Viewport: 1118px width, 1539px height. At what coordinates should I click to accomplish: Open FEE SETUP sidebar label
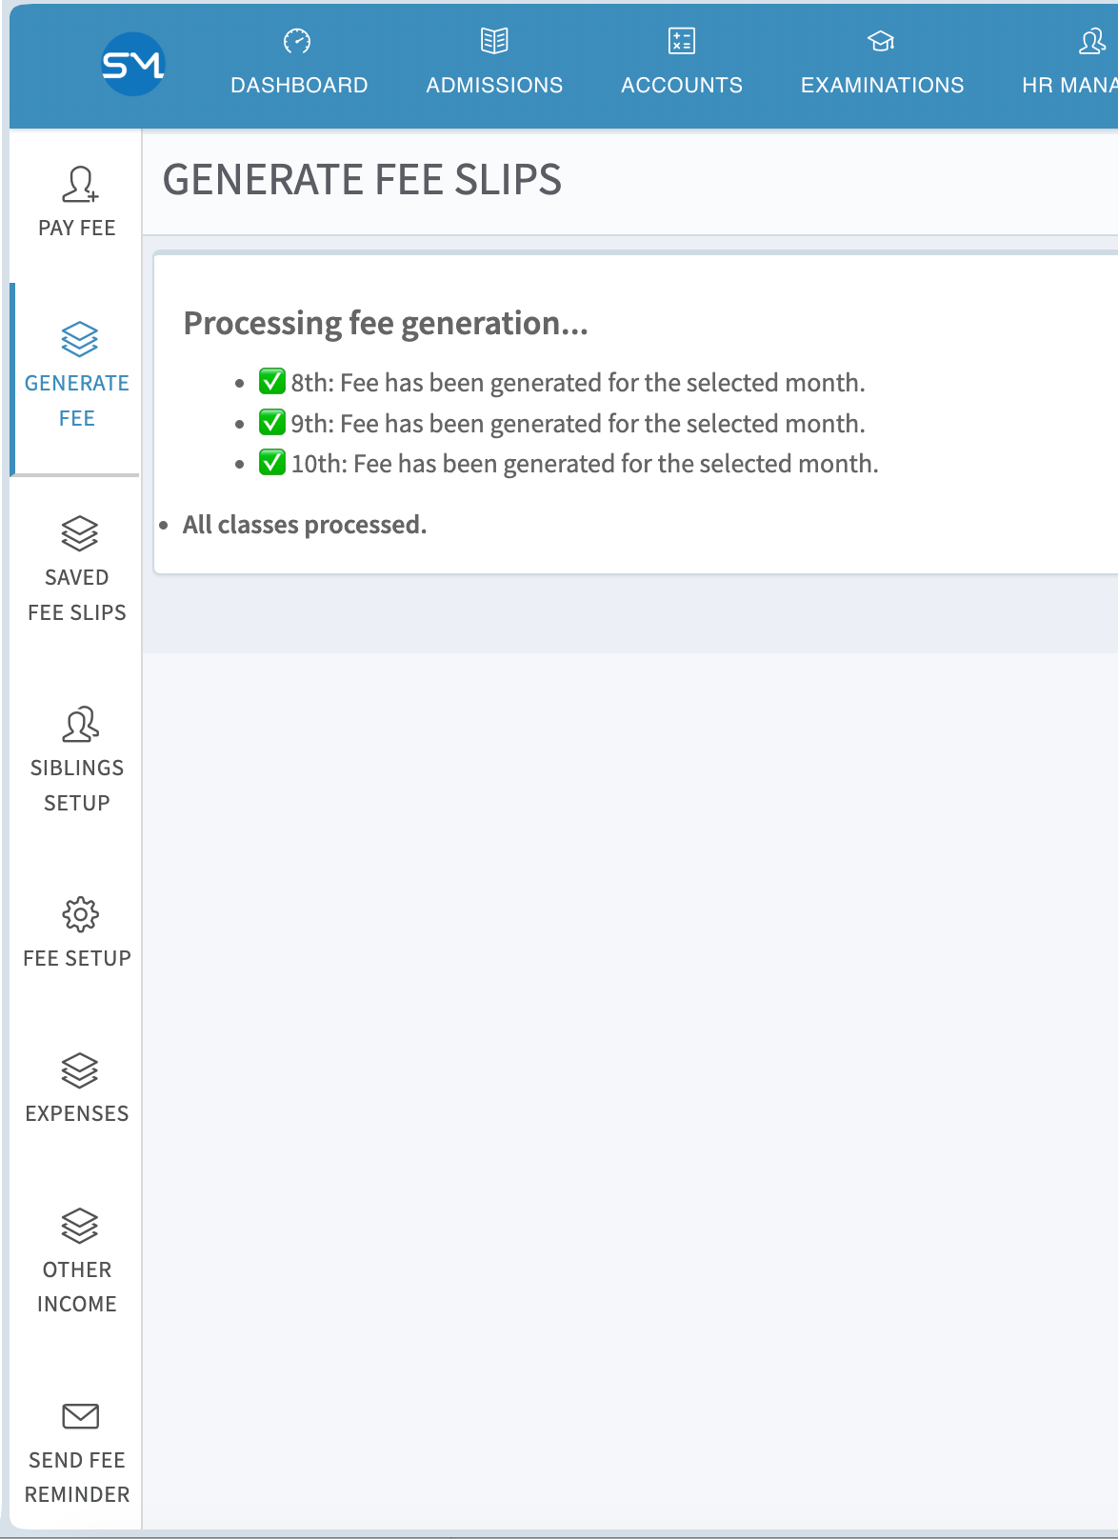click(77, 958)
